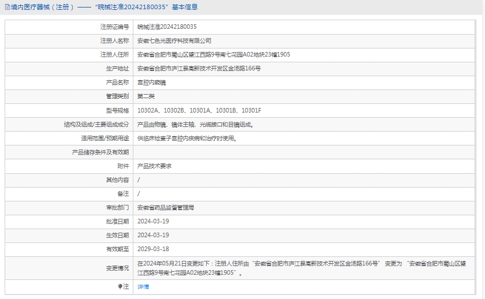Click registration number value 皖械注准20242180035
The width and height of the screenshot is (485, 299).
click(167, 27)
